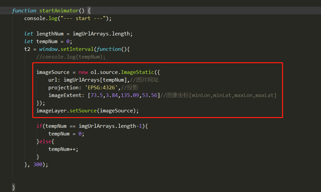
Task: Click the console.log "--- start ---" line
Action: click(x=68, y=18)
